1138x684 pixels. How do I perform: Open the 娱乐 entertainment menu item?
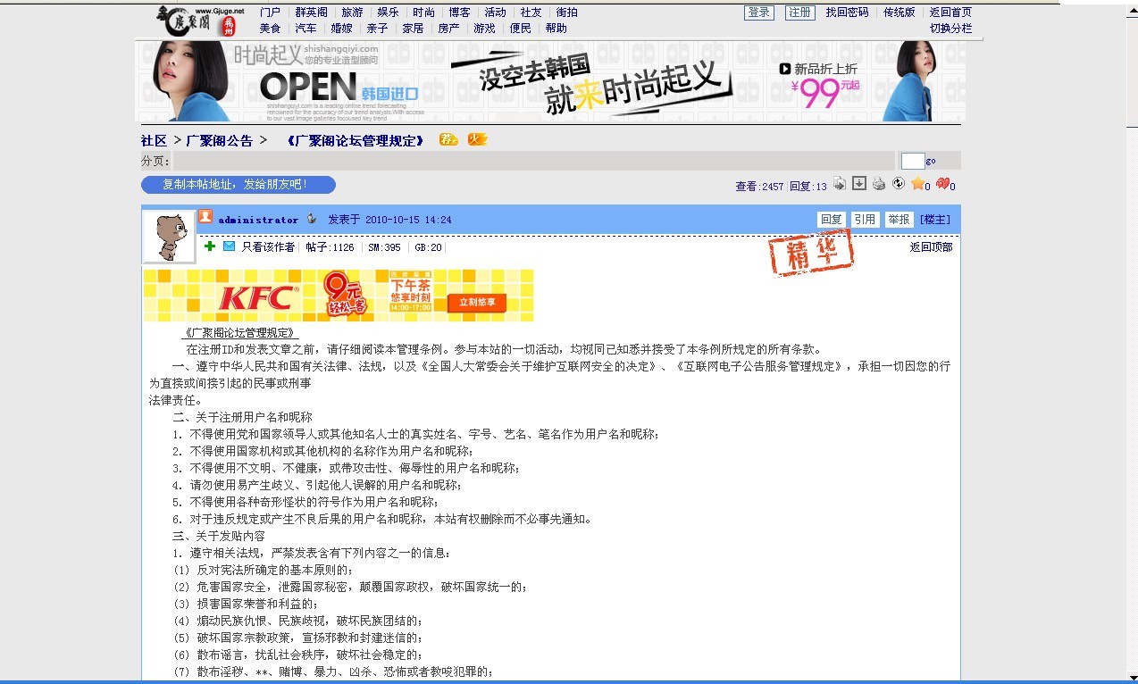point(388,13)
